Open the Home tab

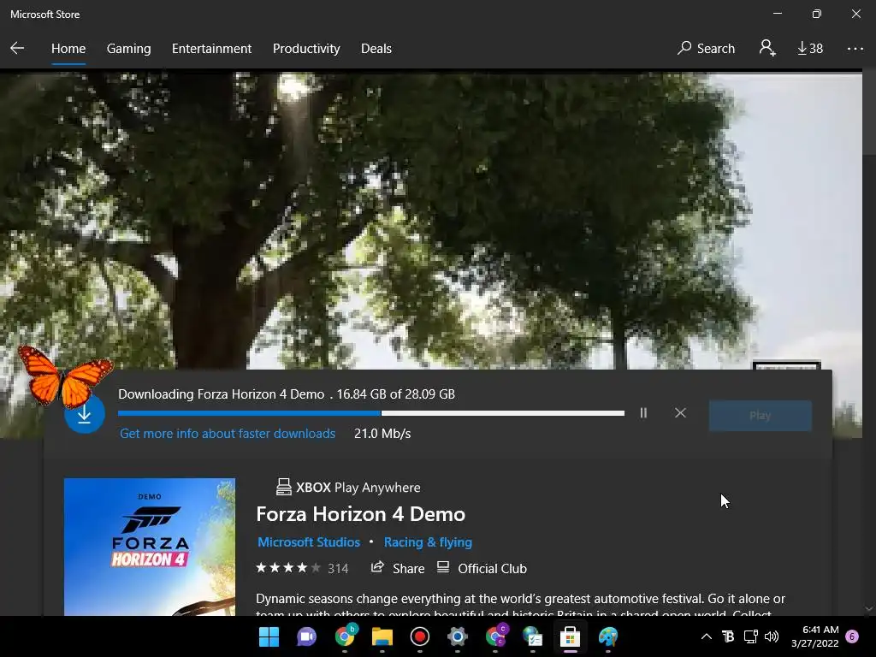(x=68, y=49)
